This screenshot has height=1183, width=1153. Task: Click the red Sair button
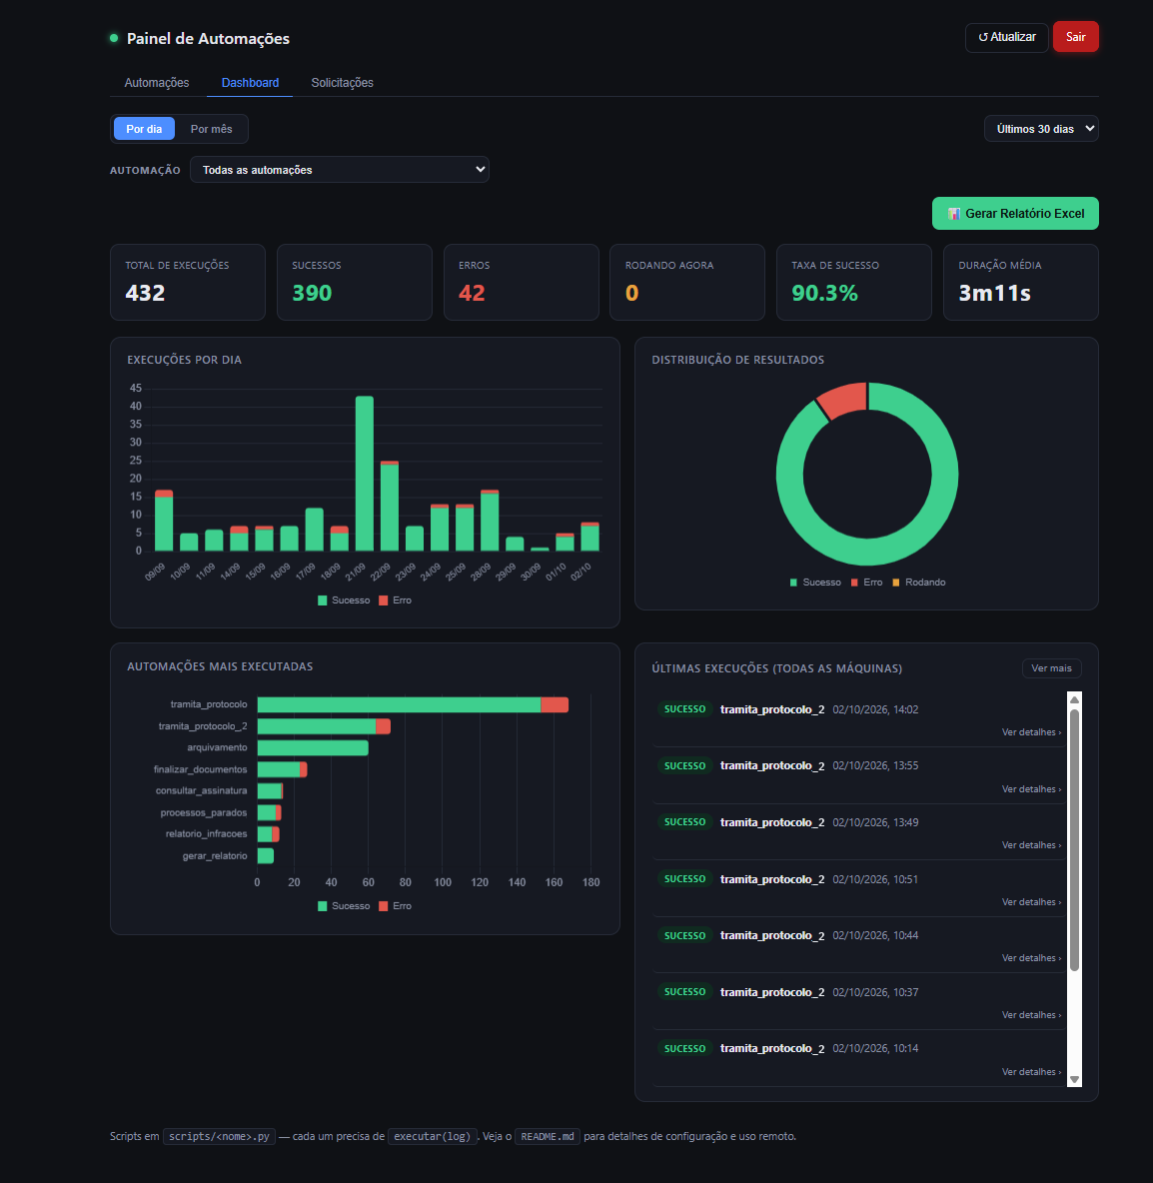coord(1075,37)
